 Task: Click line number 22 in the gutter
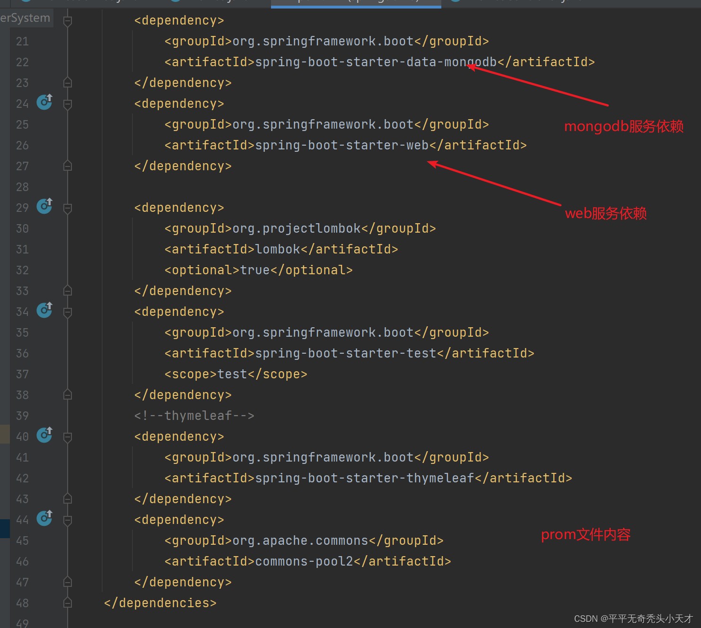tap(22, 62)
